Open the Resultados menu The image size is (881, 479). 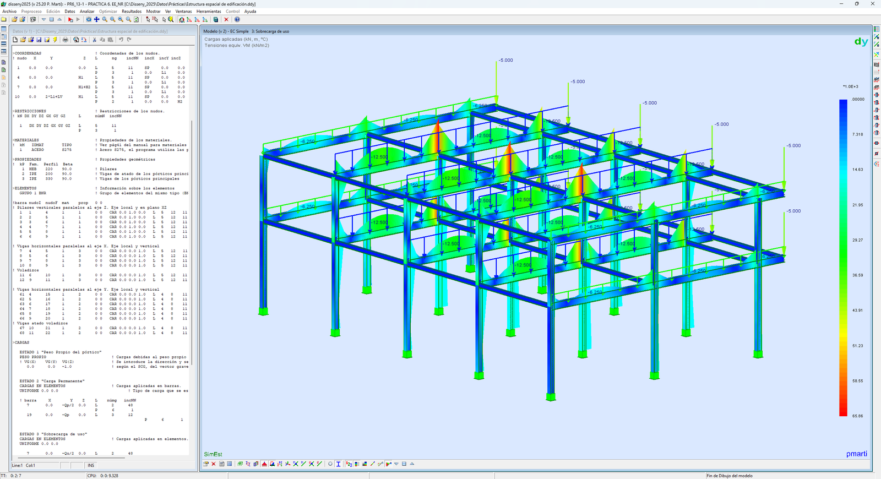[x=132, y=11]
